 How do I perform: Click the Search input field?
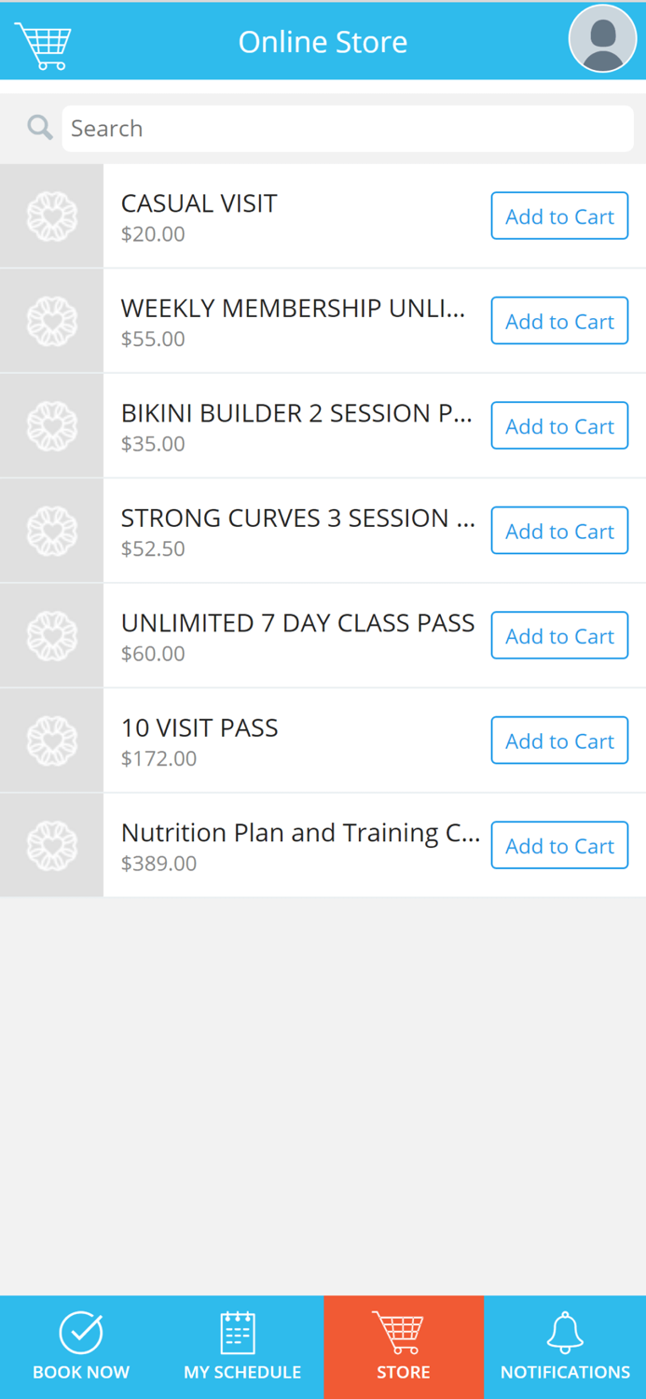(x=347, y=128)
